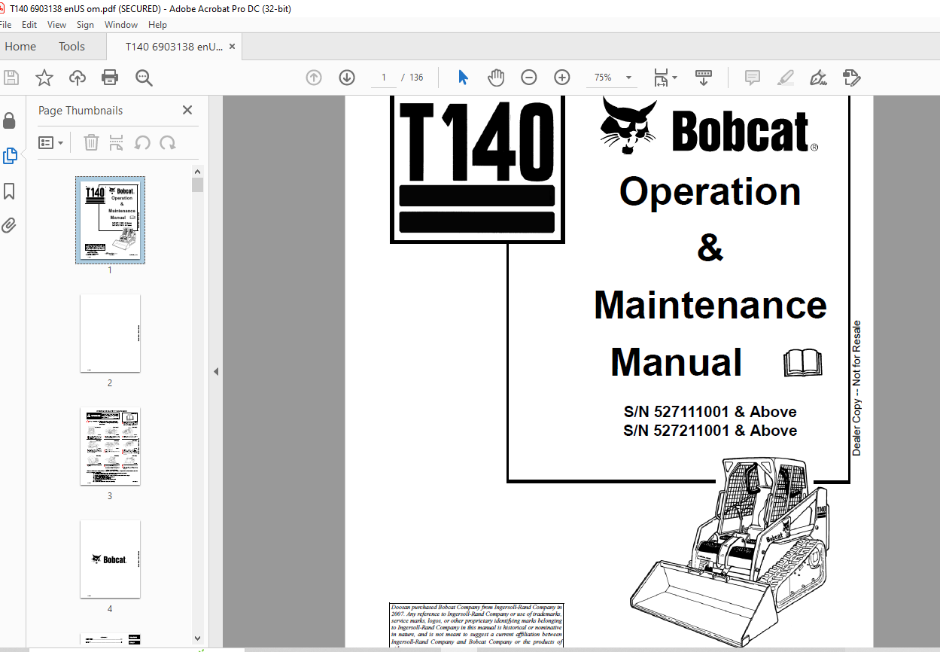This screenshot has width=940, height=652.
Task: Zoom out with the minus circle icon
Action: 529,78
